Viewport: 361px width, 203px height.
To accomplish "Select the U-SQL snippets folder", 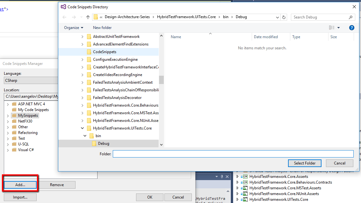I will [x=24, y=144].
